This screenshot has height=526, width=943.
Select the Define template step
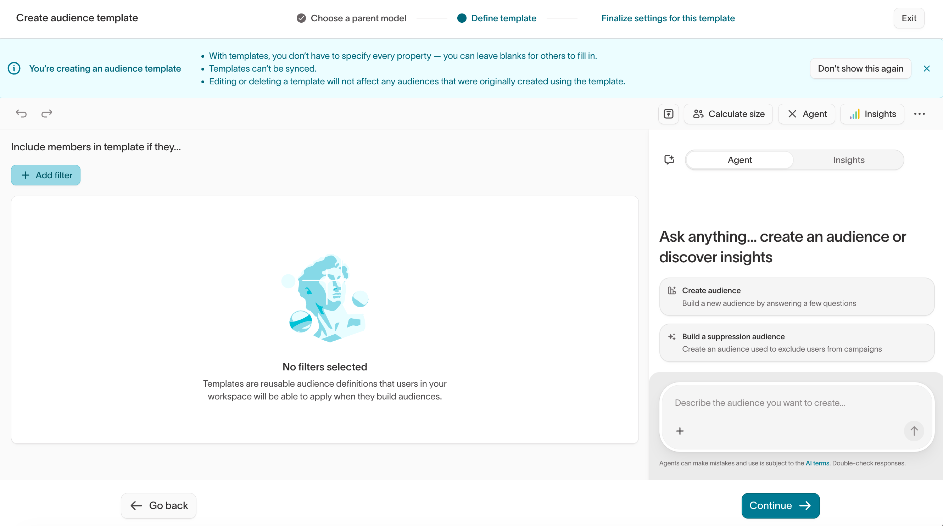click(x=497, y=18)
